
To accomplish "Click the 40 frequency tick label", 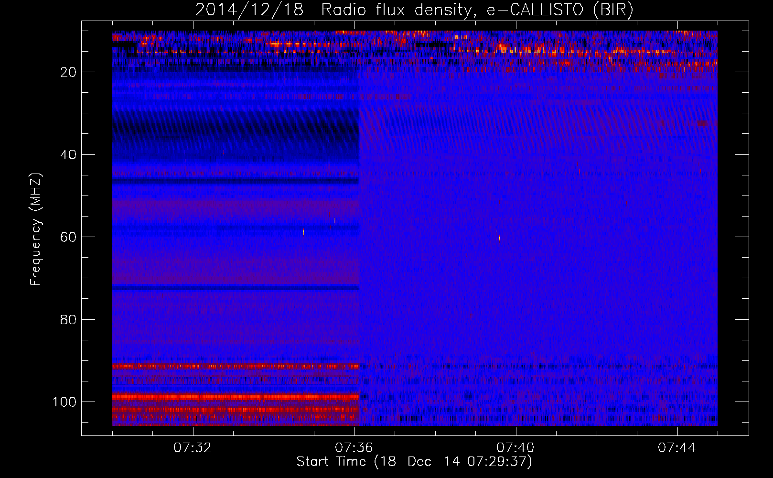I will [68, 155].
